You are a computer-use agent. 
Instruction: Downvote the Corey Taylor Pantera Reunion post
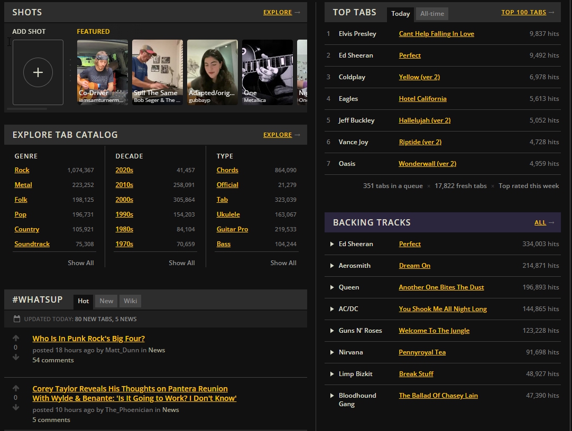16,407
